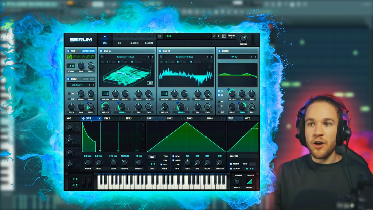Click the filter Res knob

click(242, 93)
